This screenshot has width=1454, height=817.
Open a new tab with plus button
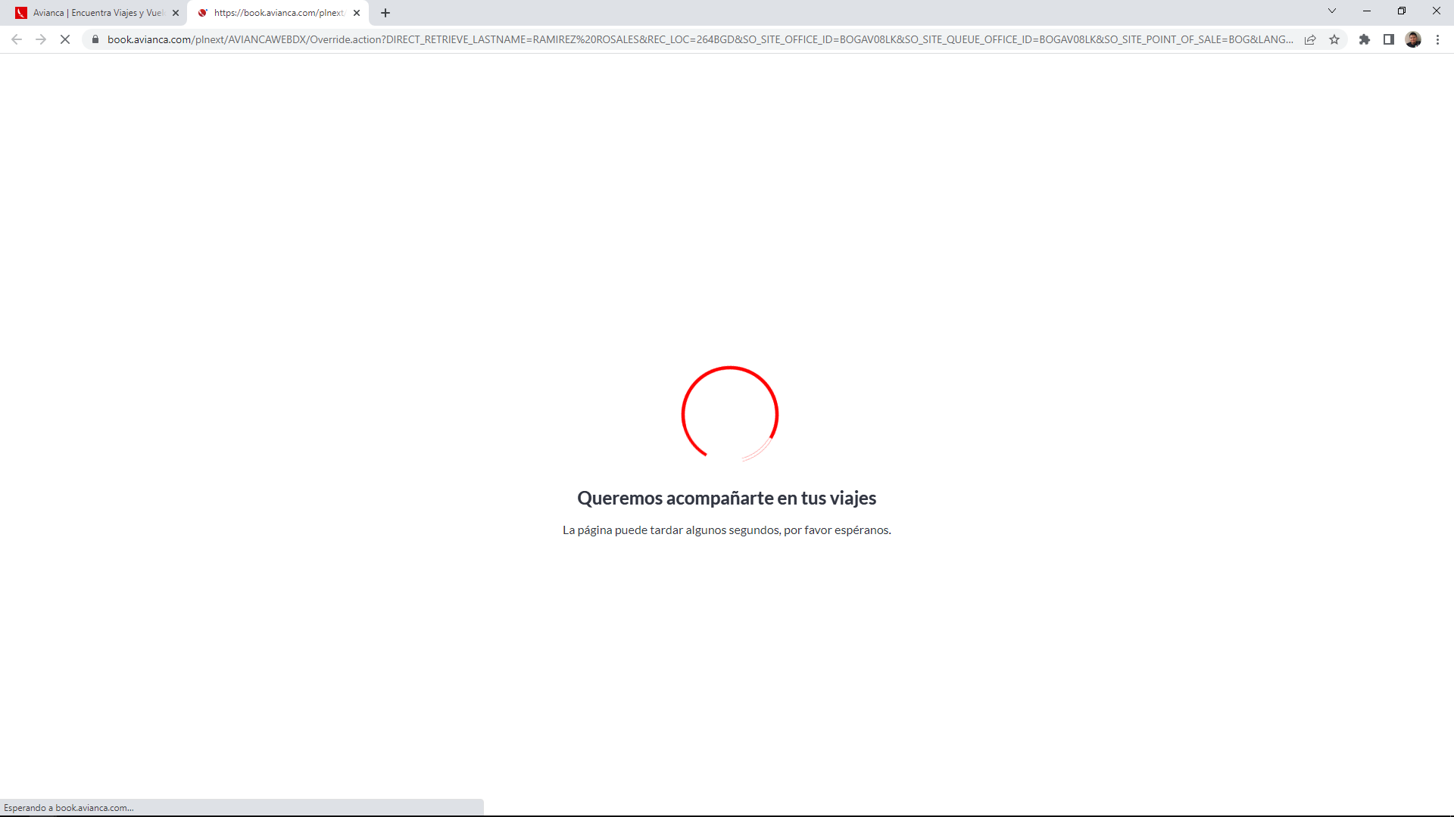385,13
